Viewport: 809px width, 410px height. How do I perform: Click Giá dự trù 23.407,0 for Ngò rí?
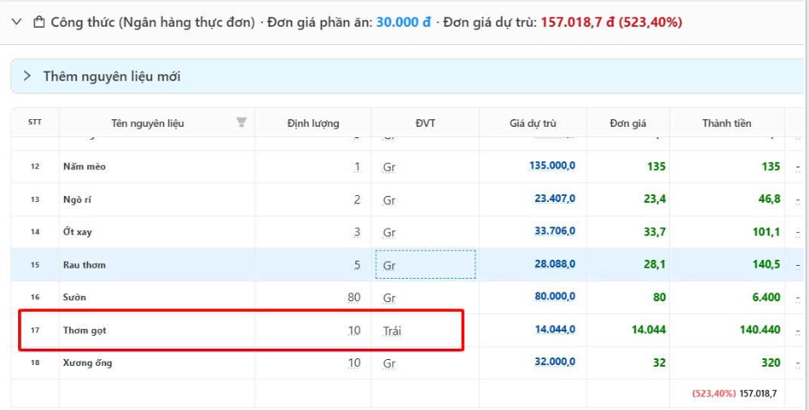[555, 199]
